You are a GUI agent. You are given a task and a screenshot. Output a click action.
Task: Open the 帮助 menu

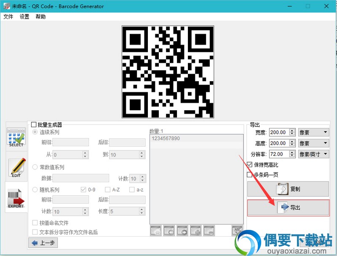click(x=40, y=16)
